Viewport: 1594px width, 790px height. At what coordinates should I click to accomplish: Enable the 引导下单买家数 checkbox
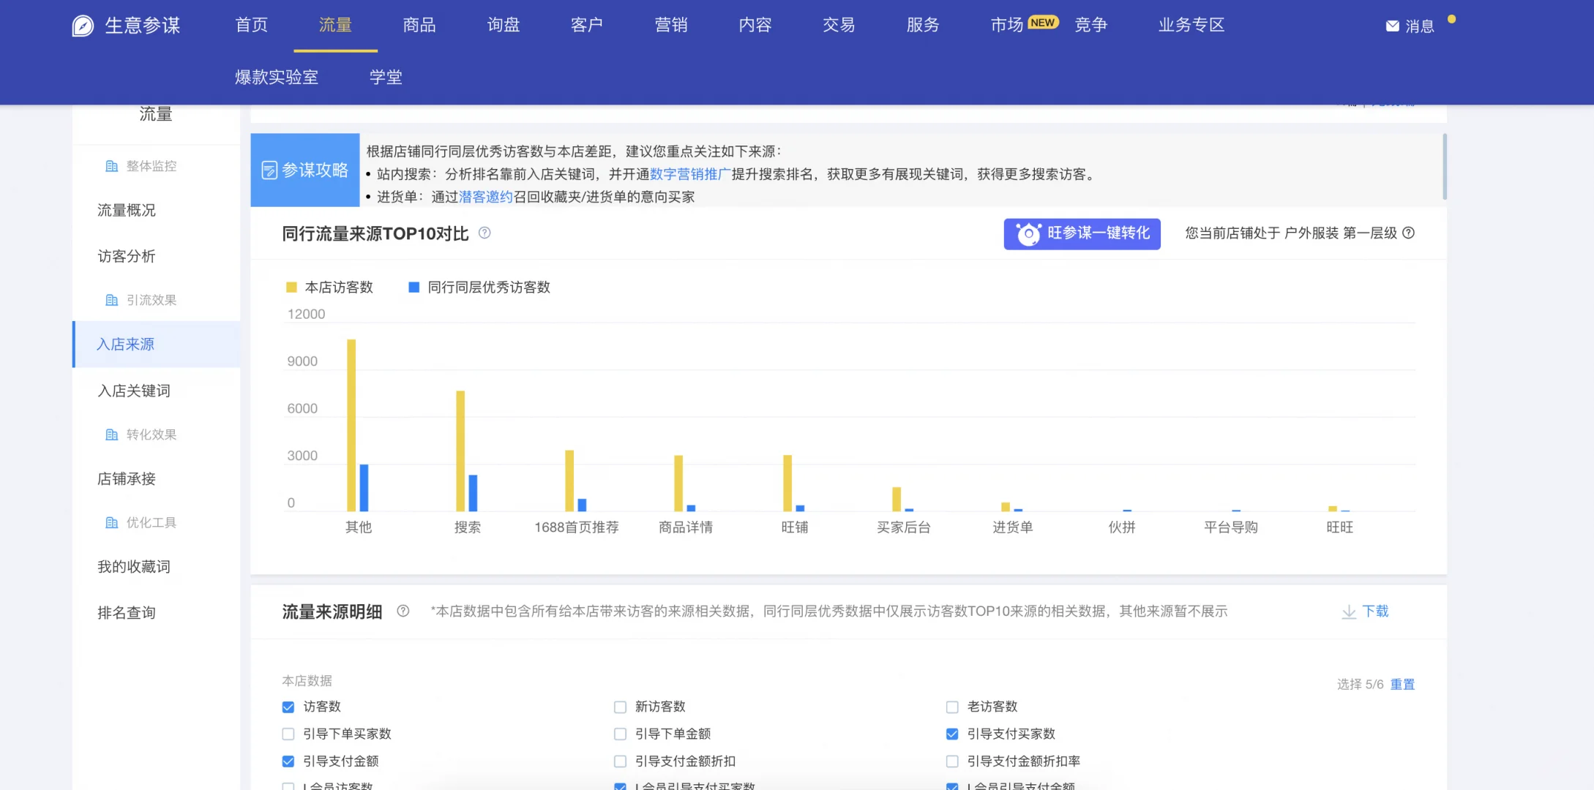(x=288, y=734)
